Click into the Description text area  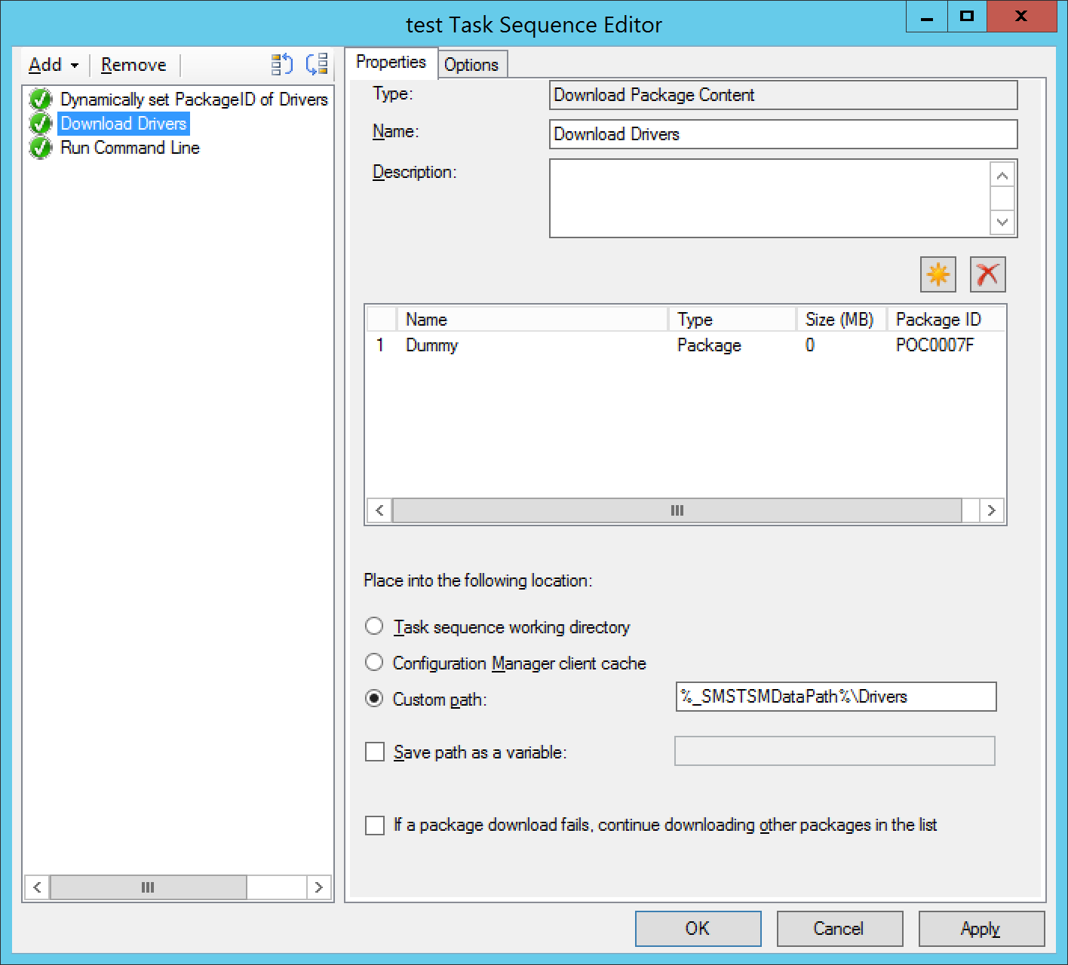pyautogui.click(x=769, y=198)
